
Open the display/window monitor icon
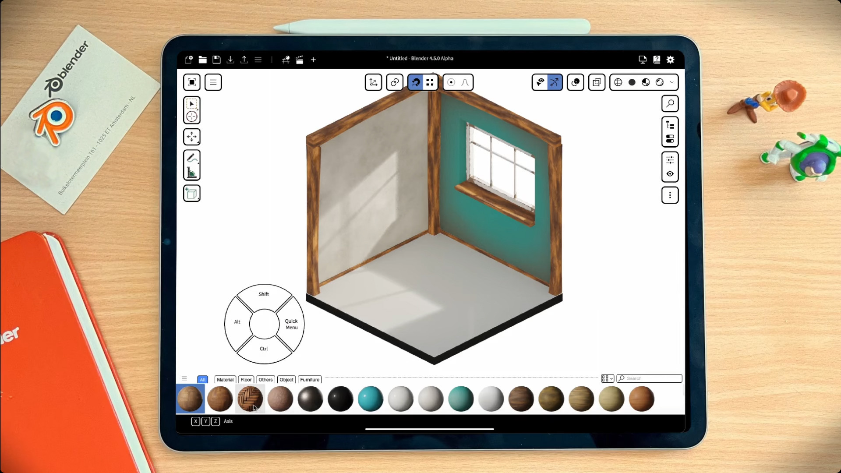click(643, 60)
